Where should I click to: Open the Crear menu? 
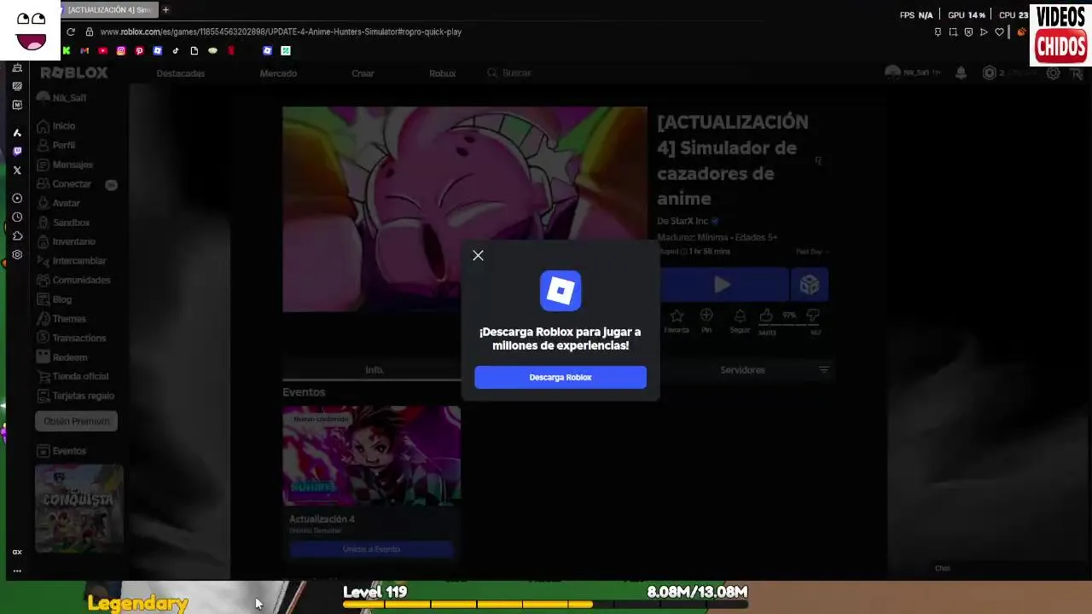[x=363, y=73]
